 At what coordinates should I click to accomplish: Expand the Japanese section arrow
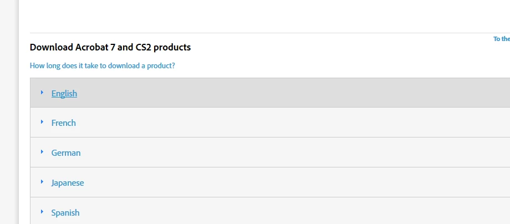(42, 182)
